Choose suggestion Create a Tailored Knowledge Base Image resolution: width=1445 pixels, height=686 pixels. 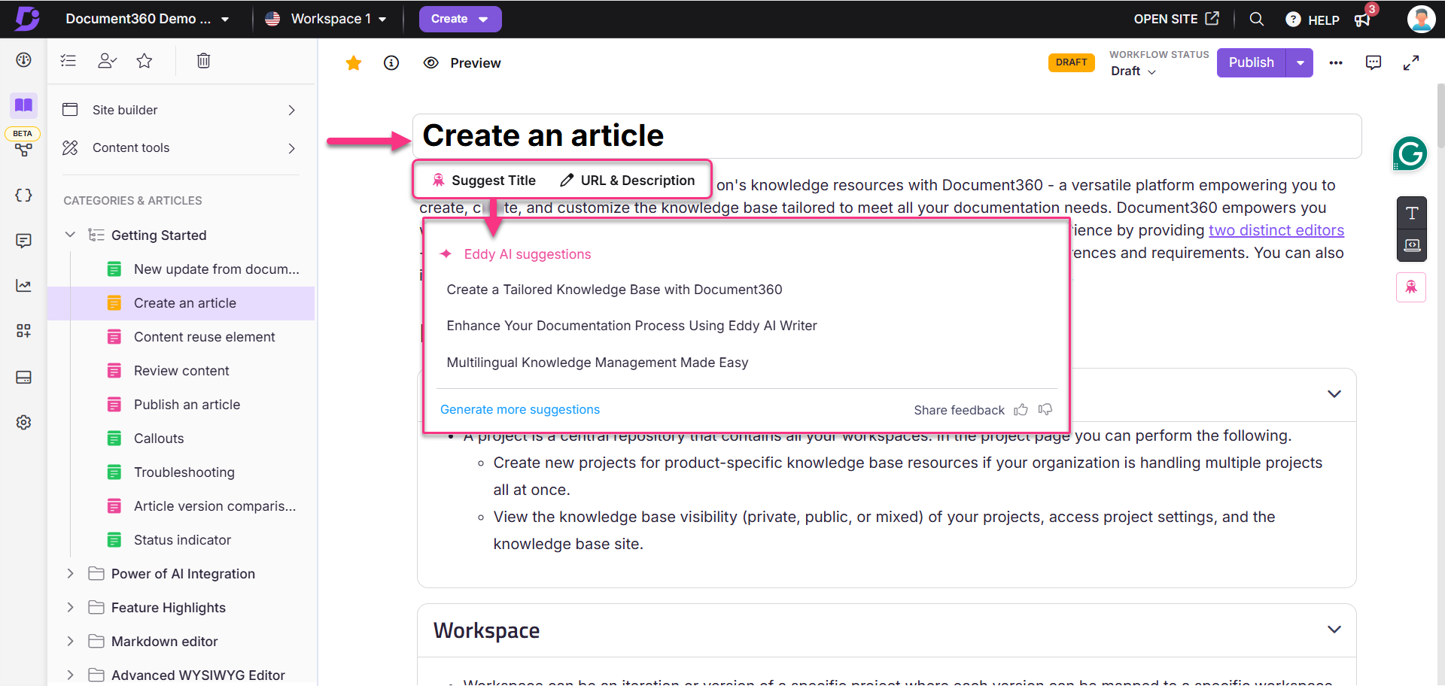point(614,290)
